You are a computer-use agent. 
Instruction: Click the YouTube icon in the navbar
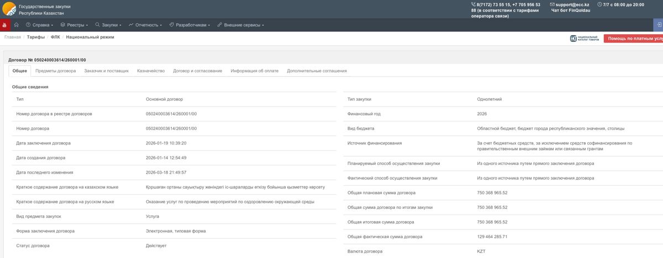coord(5,25)
